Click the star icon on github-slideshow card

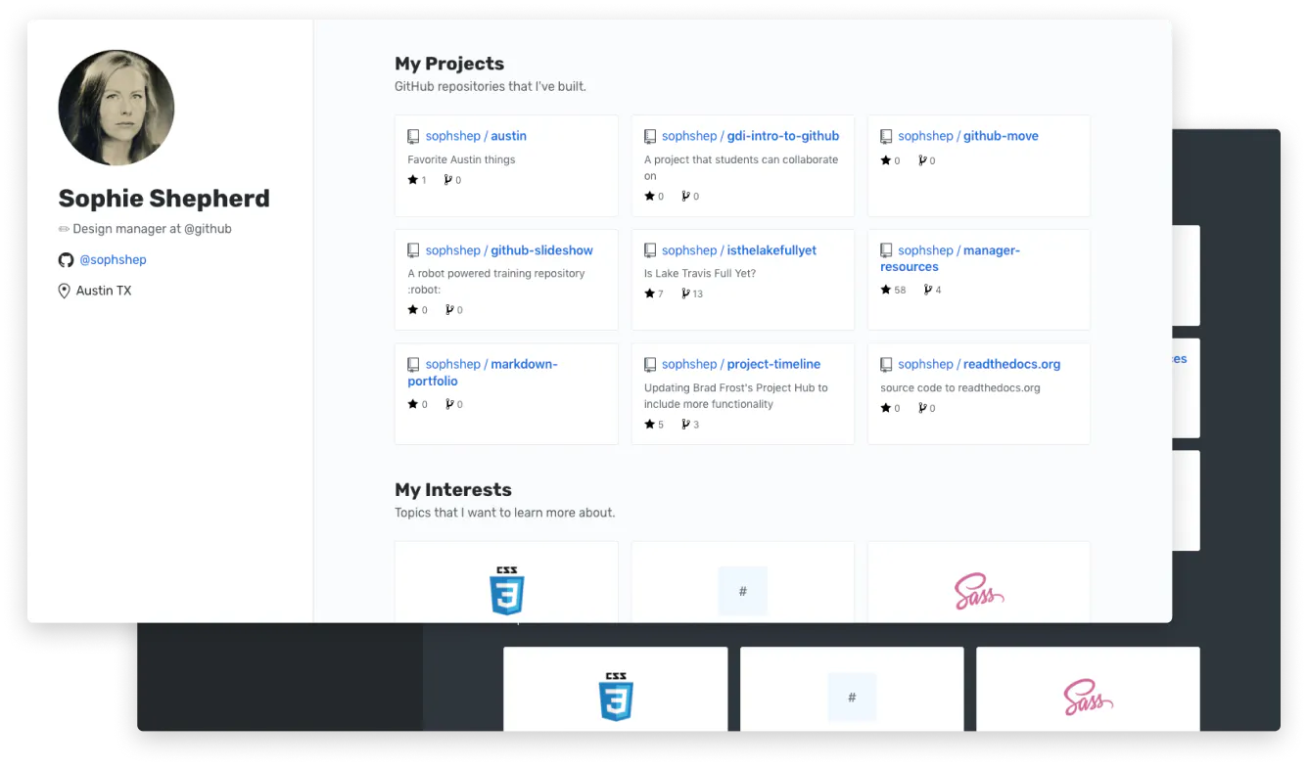(413, 310)
